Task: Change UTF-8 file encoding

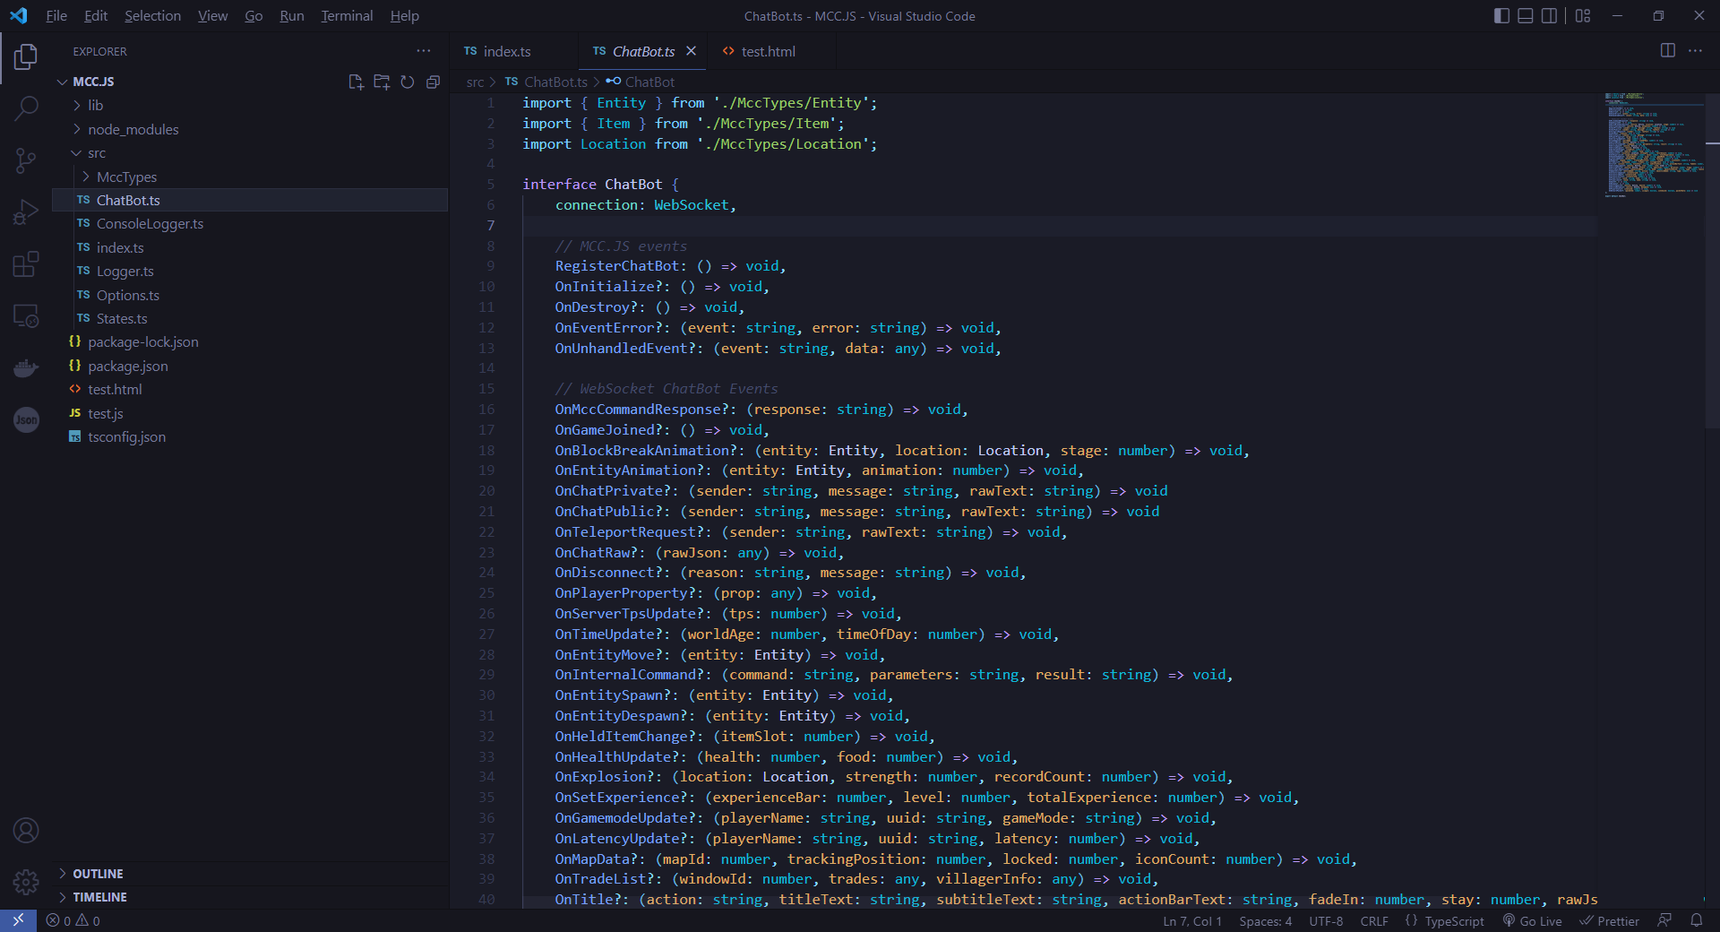Action: point(1326,920)
